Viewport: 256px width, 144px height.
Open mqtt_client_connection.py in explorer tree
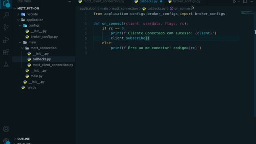(x=53, y=65)
